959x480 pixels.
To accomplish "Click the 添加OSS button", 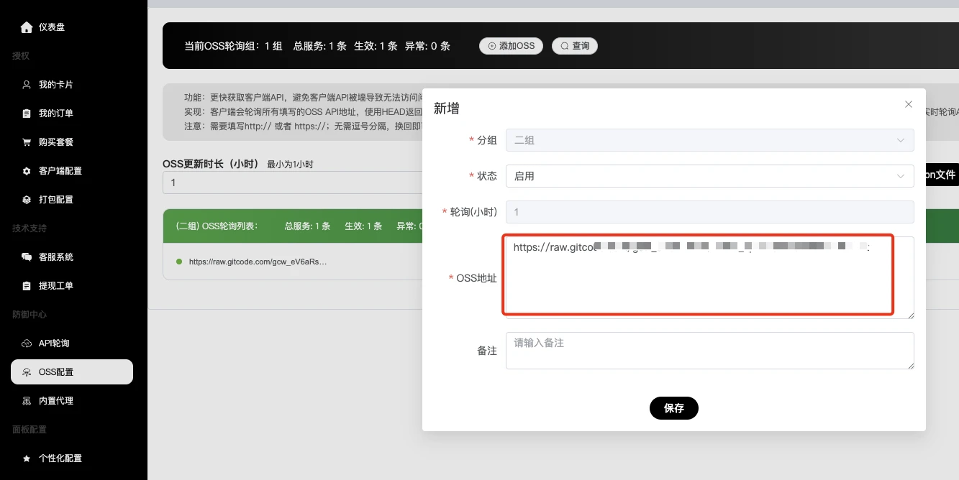I will point(511,45).
